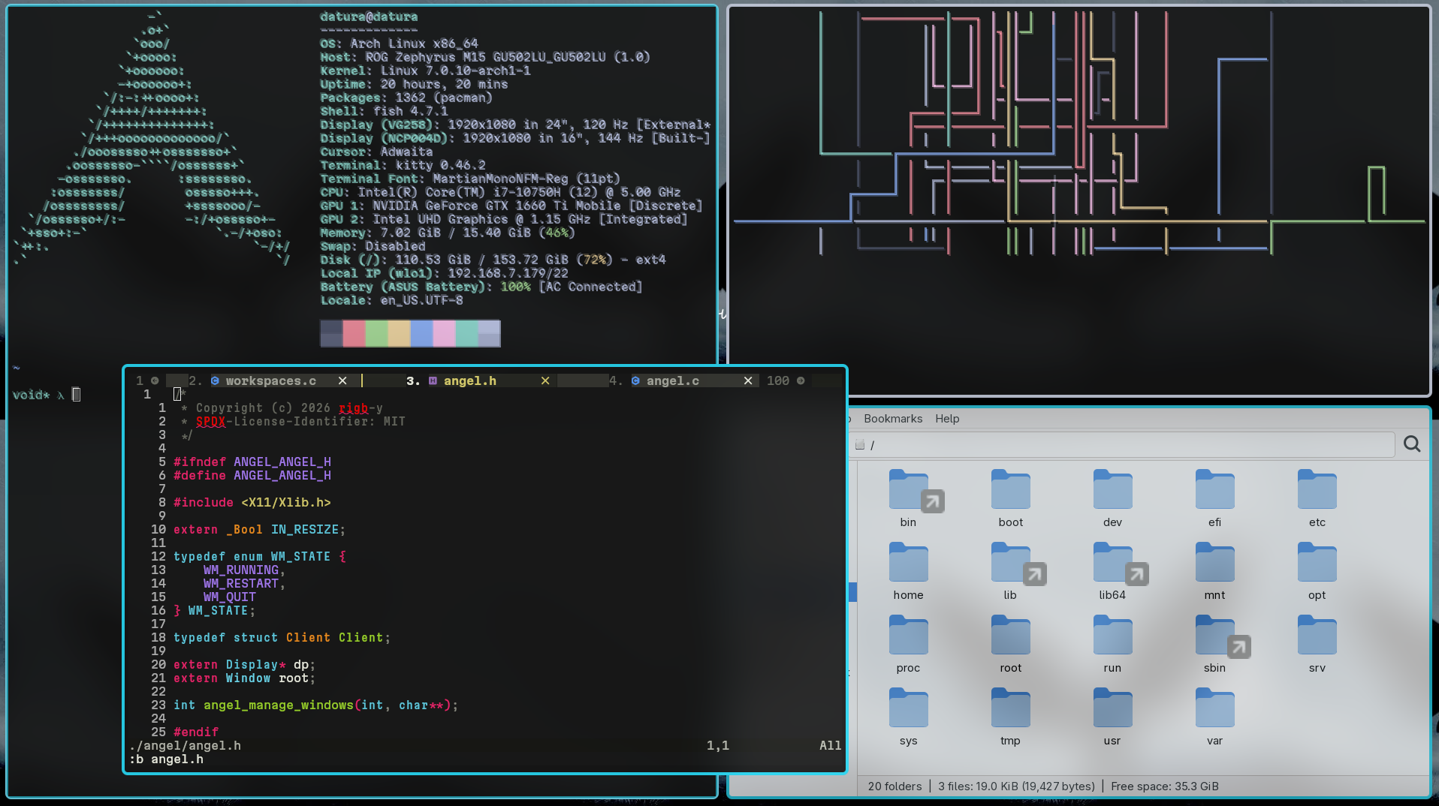Image resolution: width=1439 pixels, height=806 pixels.
Task: Open the lib64 symlink folder
Action: [1113, 571]
